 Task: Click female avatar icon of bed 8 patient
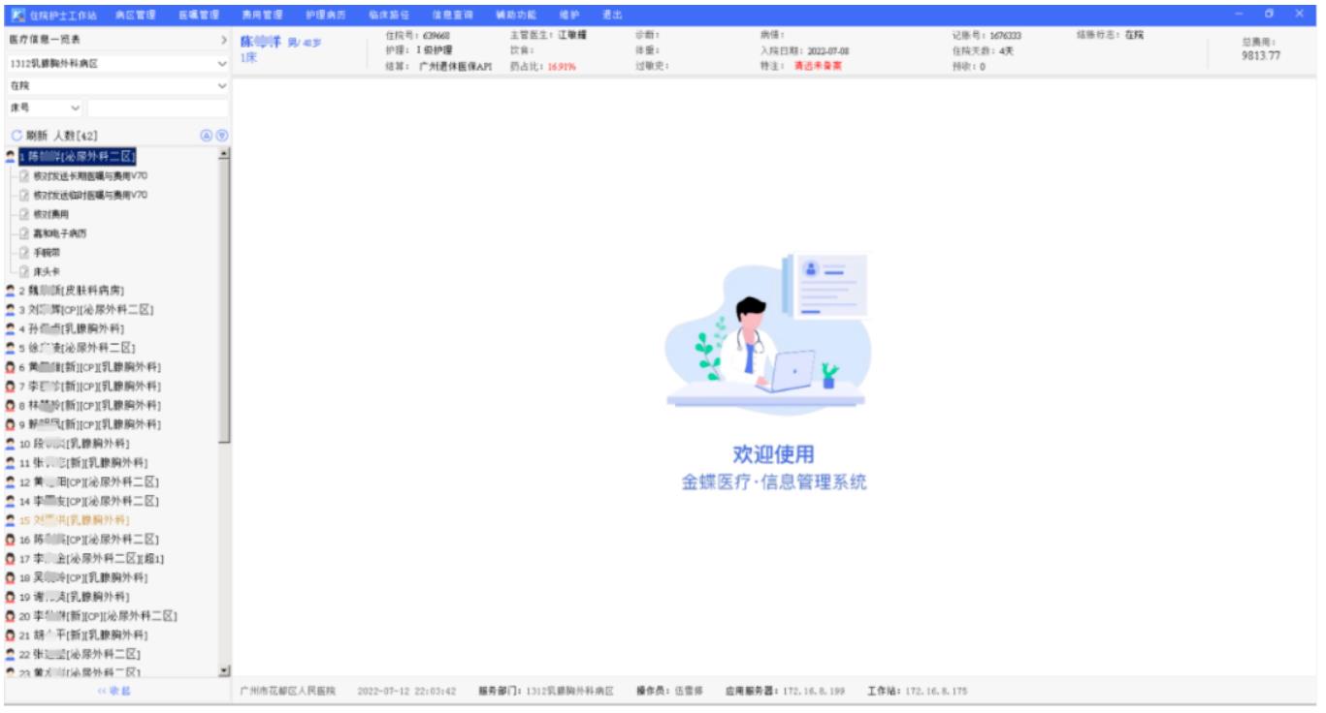(10, 405)
